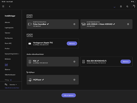Edit the Kök device name pencil

pos(38,61)
